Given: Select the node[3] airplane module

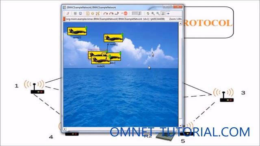Looking at the screenshot, I should pos(77,31).
